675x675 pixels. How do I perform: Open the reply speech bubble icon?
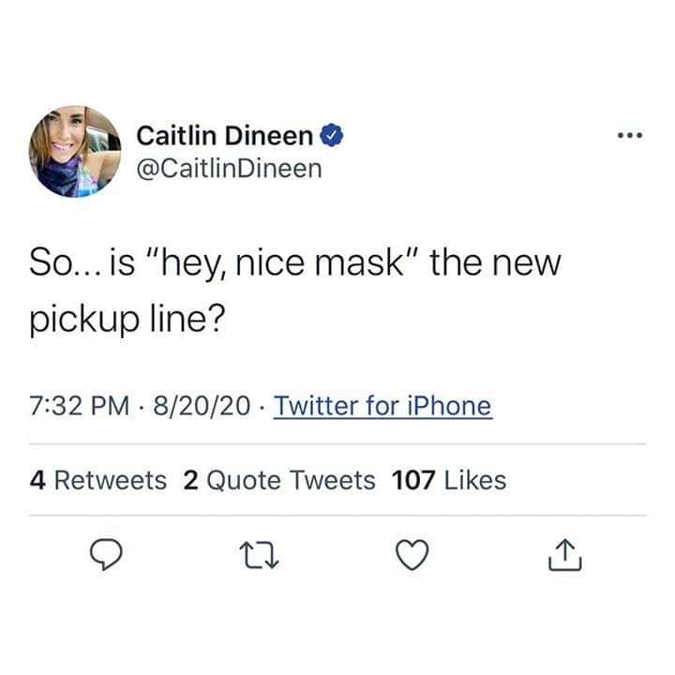(x=106, y=554)
